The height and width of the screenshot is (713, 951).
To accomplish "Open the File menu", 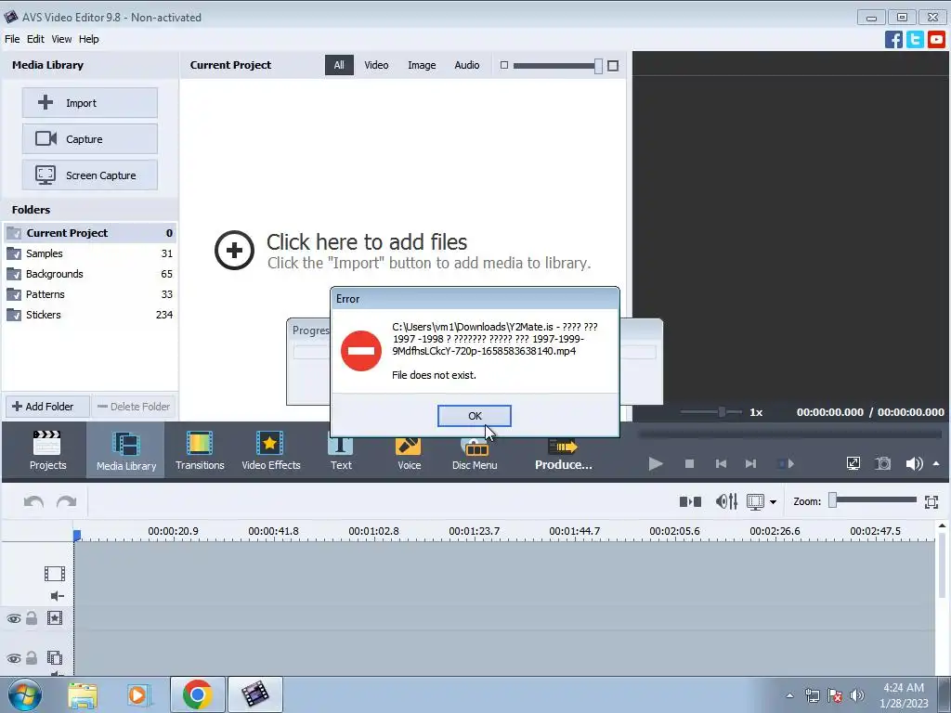I will 12,39.
